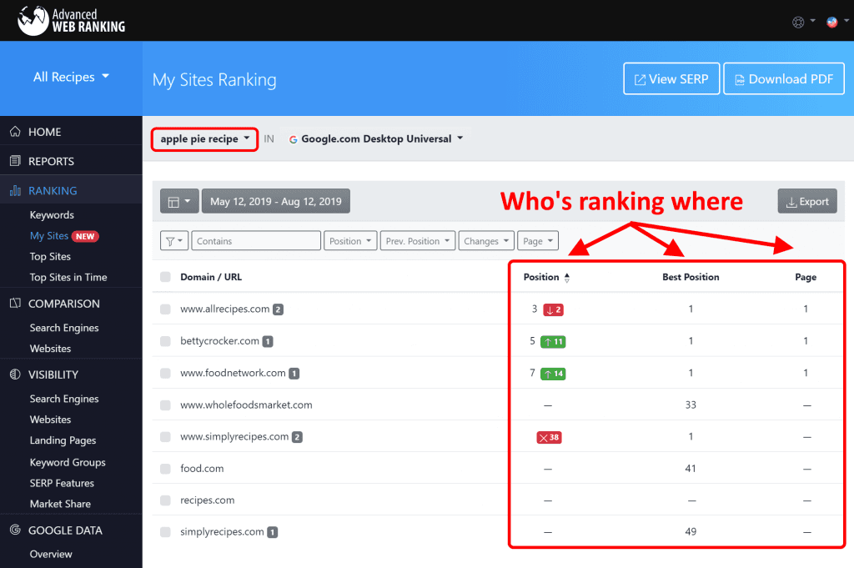Click the Contains filter text field
The image size is (854, 568).
click(x=256, y=241)
